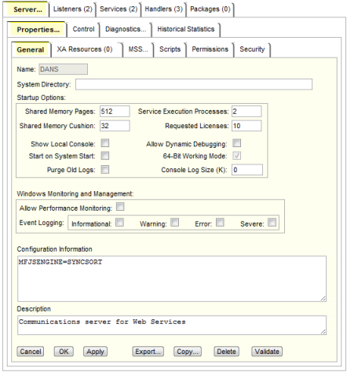This screenshot has height=372, width=347.
Task: Click the Copy... button
Action: (188, 352)
